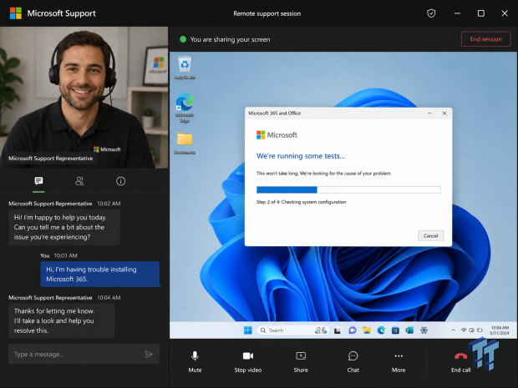Click the Microsoft logo in the dialog
Image resolution: width=518 pixels, height=388 pixels.
pyautogui.click(x=277, y=135)
